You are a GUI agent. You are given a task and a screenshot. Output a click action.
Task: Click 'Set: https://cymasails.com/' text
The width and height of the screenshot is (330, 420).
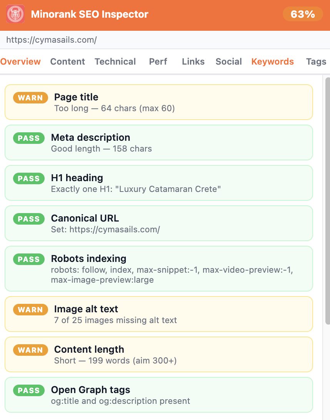105,230
